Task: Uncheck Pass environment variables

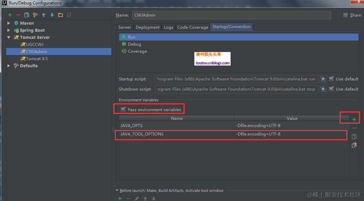Action: (x=123, y=109)
